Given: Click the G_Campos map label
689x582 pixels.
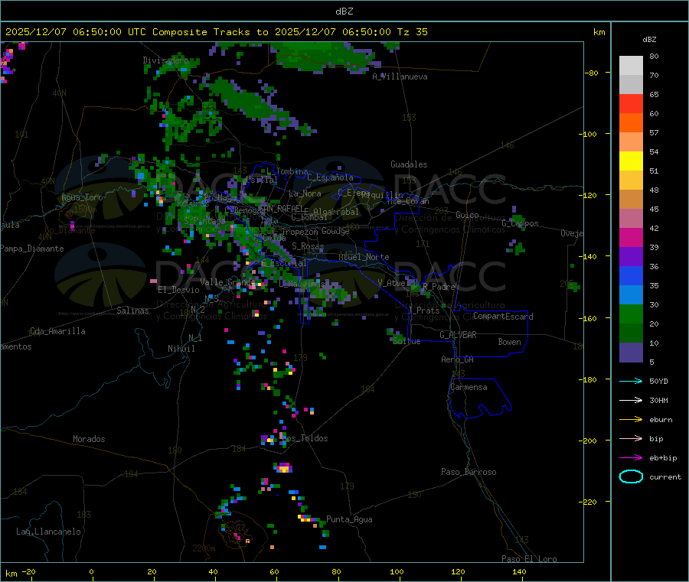Looking at the screenshot, I should tap(520, 223).
